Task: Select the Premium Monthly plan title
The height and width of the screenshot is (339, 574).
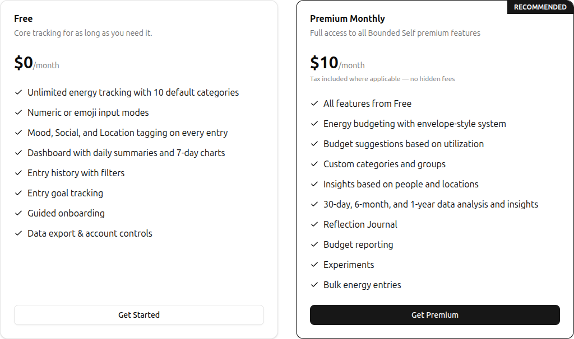Action: [347, 18]
